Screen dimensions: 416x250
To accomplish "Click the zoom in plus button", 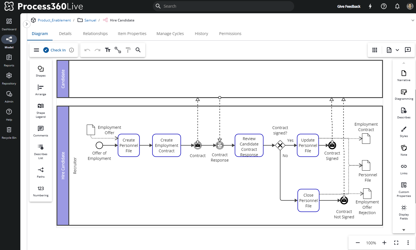I will coord(384,243).
